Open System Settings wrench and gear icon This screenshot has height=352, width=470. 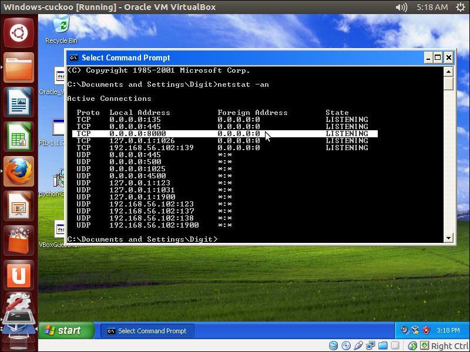[x=19, y=302]
